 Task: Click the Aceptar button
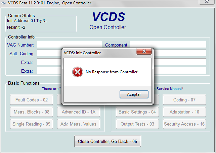coord(134,94)
